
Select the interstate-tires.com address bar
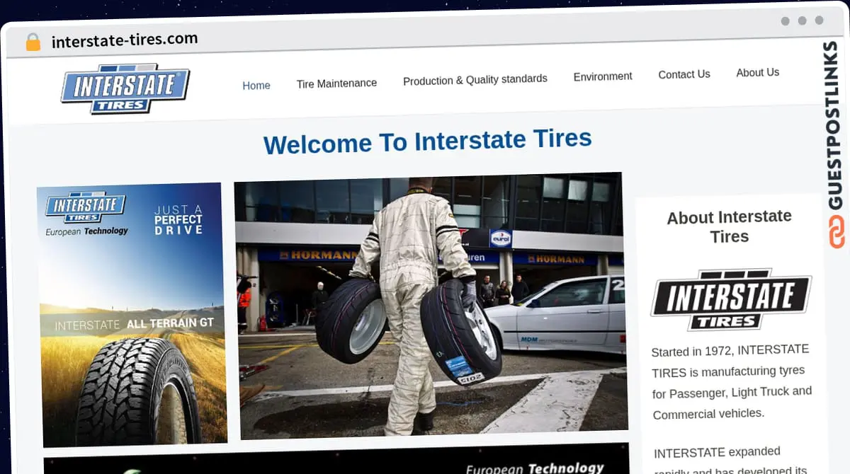125,40
